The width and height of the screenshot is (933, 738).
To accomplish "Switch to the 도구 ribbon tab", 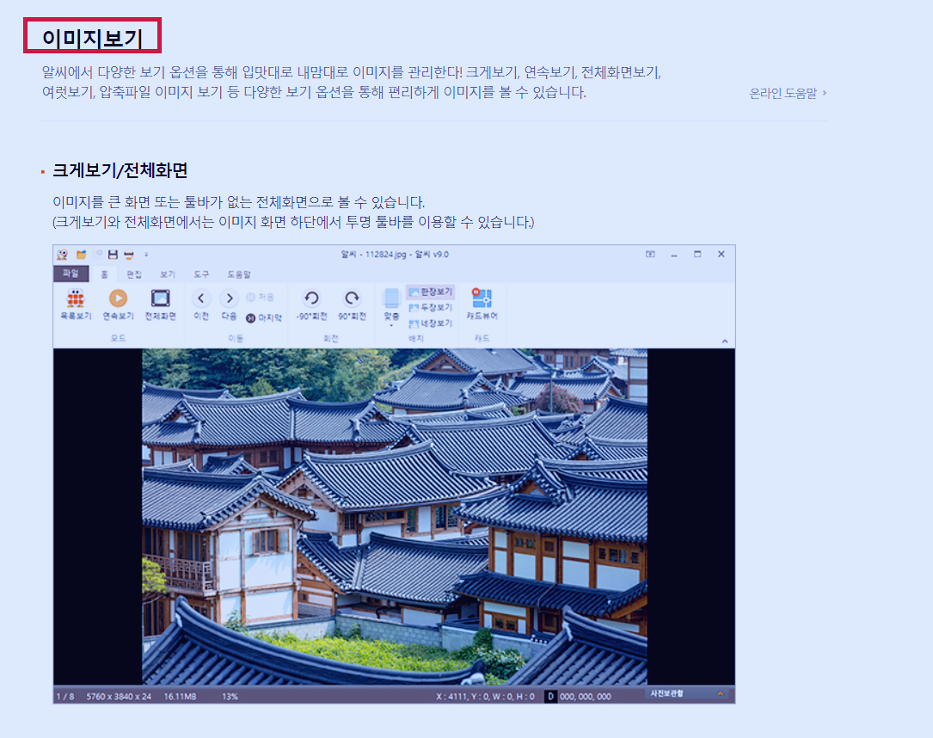I will click(201, 274).
